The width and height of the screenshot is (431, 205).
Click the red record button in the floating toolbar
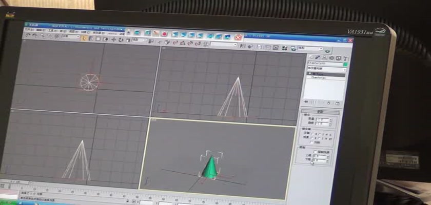[x=164, y=34]
